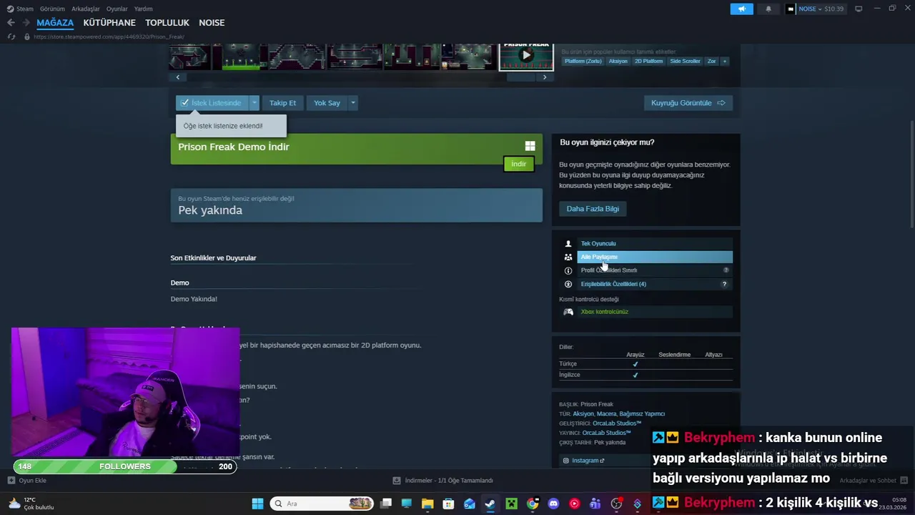
Task: Play the Prison Freak trailer thumbnail
Action: click(526, 56)
